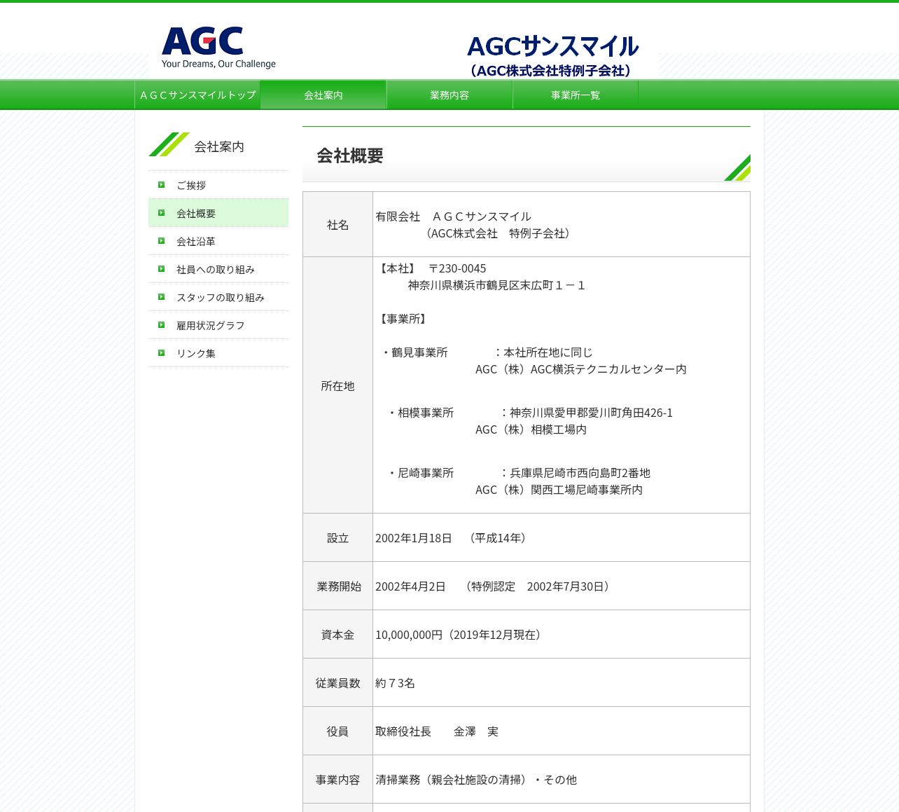This screenshot has width=899, height=812.
Task: Switch to the 業務内容 navigation tab
Action: 449,95
